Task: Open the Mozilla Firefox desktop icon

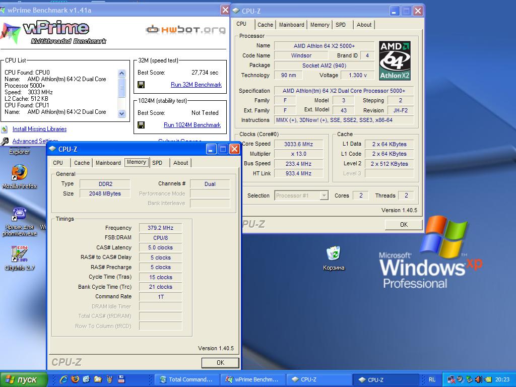Action: [19, 172]
